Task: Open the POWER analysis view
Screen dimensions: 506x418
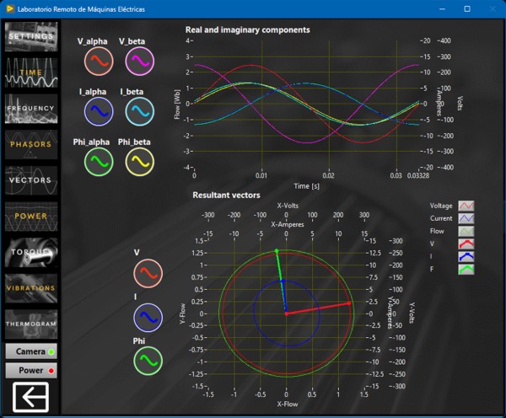Action: [30, 216]
